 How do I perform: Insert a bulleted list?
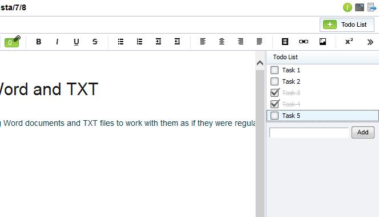click(120, 42)
